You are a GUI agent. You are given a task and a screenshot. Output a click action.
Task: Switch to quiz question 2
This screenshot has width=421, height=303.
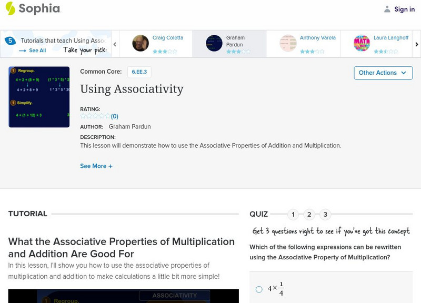(x=309, y=214)
